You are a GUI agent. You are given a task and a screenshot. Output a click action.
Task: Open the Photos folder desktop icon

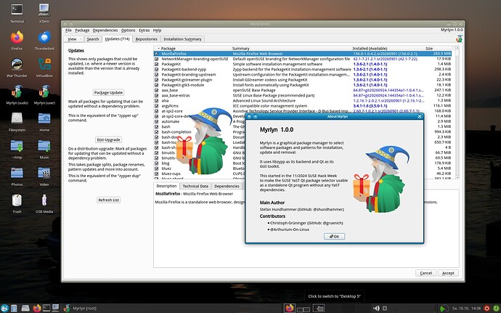(x=17, y=173)
